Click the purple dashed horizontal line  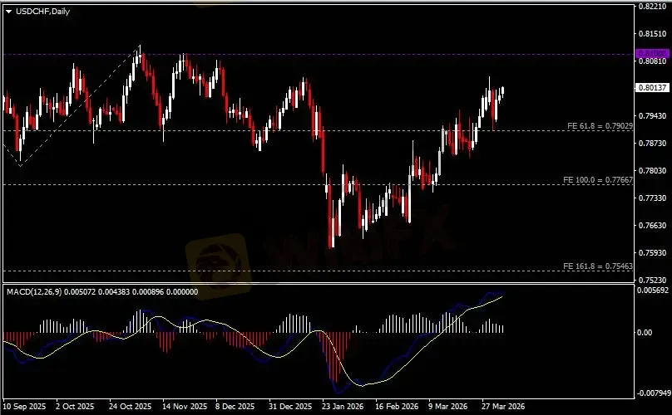click(x=333, y=54)
